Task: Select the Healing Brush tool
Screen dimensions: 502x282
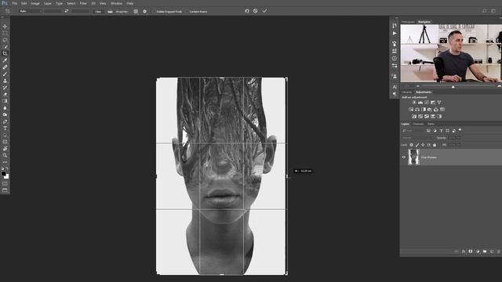Action: coord(5,67)
